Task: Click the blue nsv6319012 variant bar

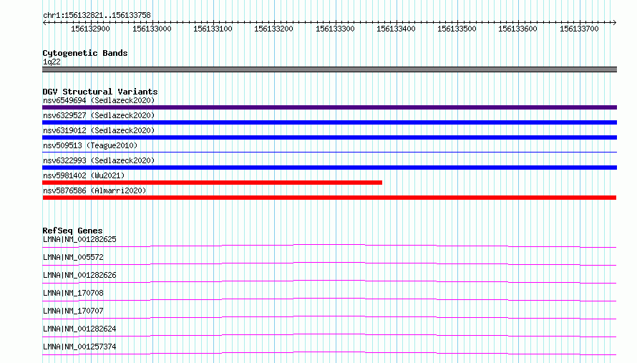Action: [329, 137]
